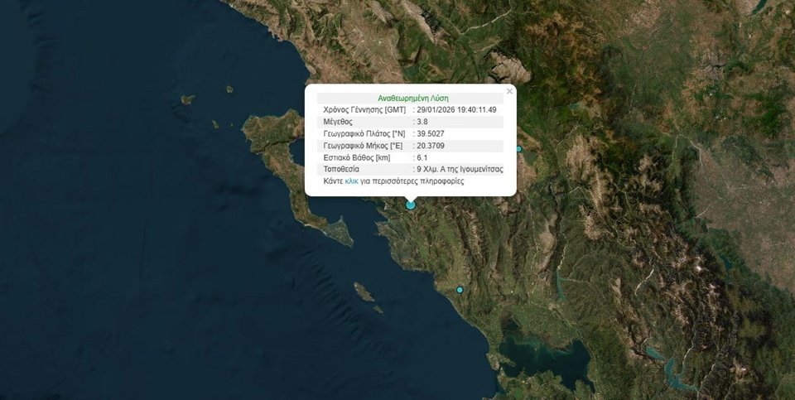
Task: Click the latitude value 39.5027
Action: pos(431,133)
